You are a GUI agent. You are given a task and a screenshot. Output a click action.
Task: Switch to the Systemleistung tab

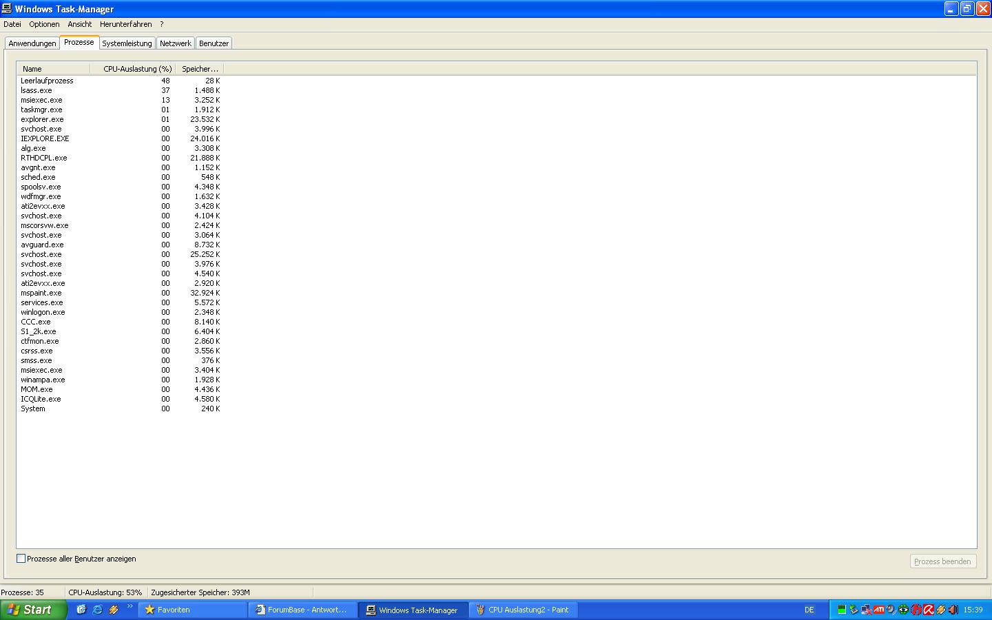pos(127,43)
